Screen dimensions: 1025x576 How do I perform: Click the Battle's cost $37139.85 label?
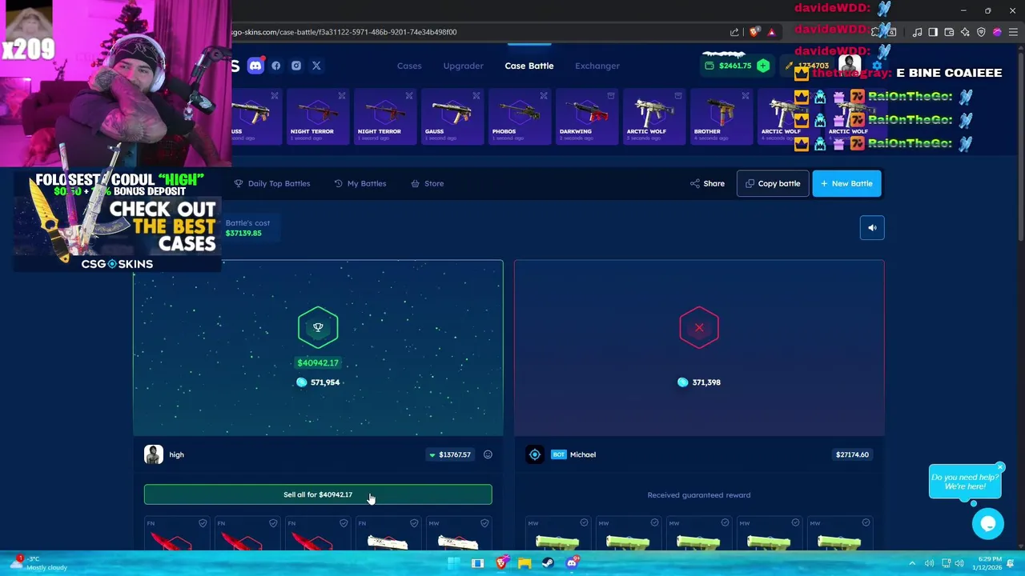pyautogui.click(x=247, y=228)
